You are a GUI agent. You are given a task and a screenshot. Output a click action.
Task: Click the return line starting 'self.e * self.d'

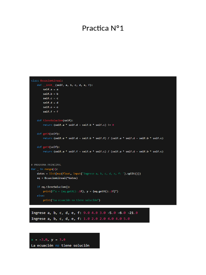[x=103, y=138]
